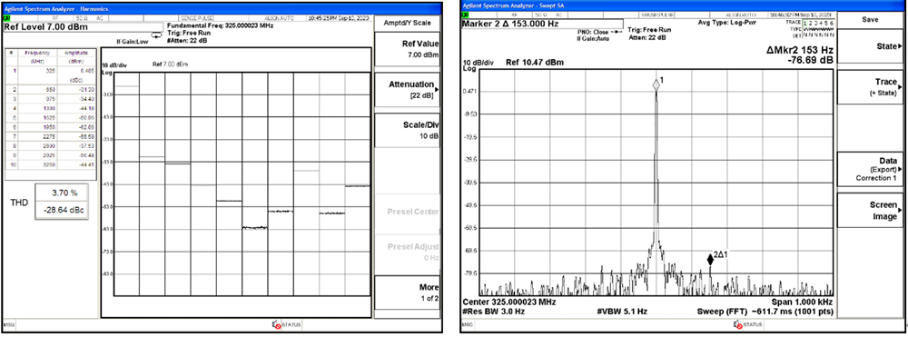Select marker 1 diamond at the signal peak
Image resolution: width=908 pixels, height=337 pixels.
[656, 84]
